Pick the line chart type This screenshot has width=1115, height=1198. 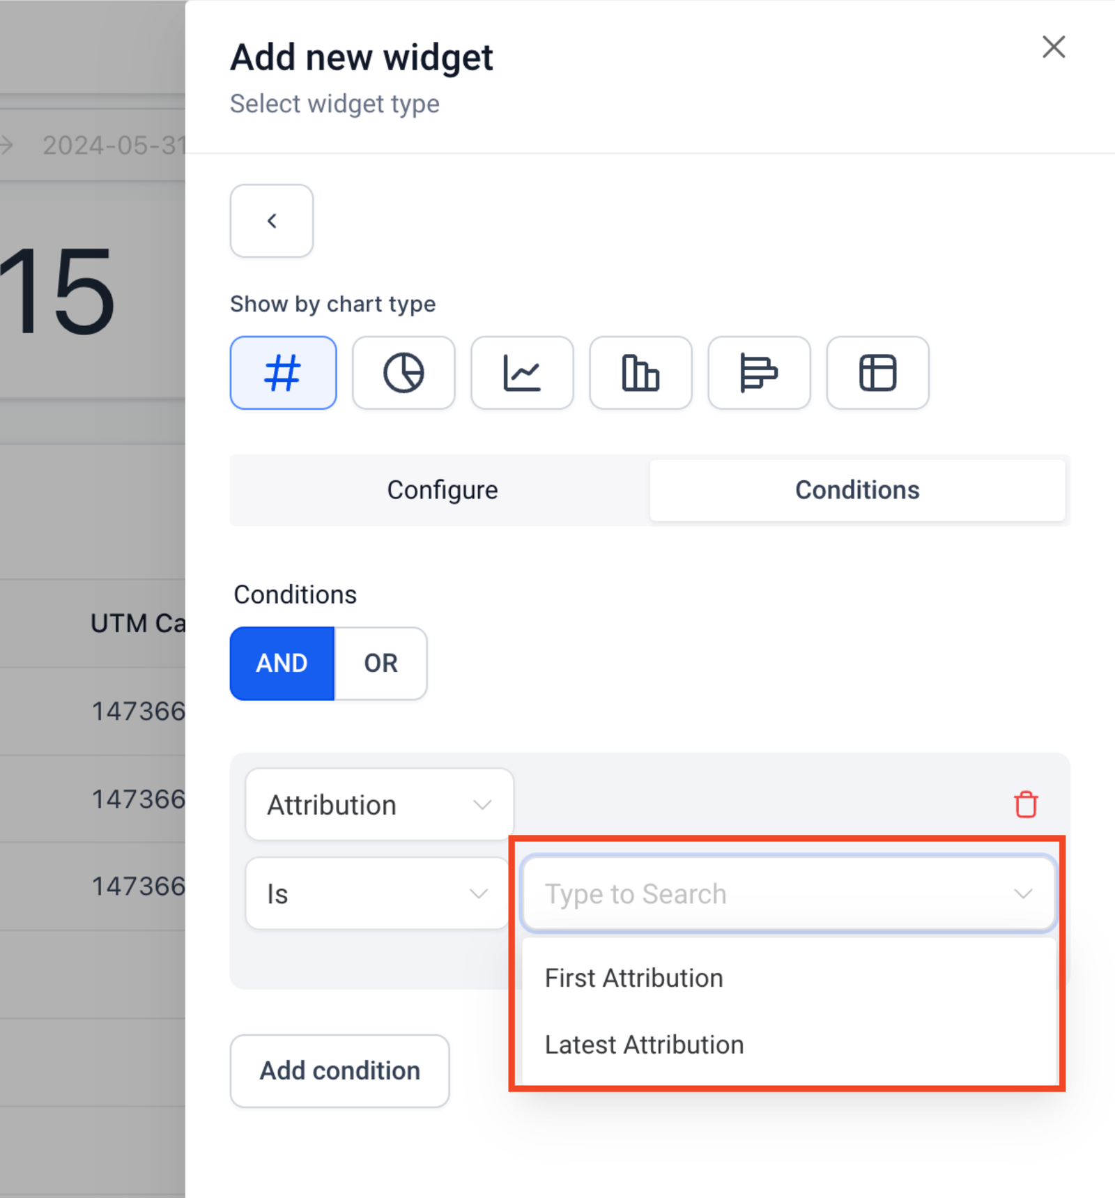pyautogui.click(x=522, y=373)
